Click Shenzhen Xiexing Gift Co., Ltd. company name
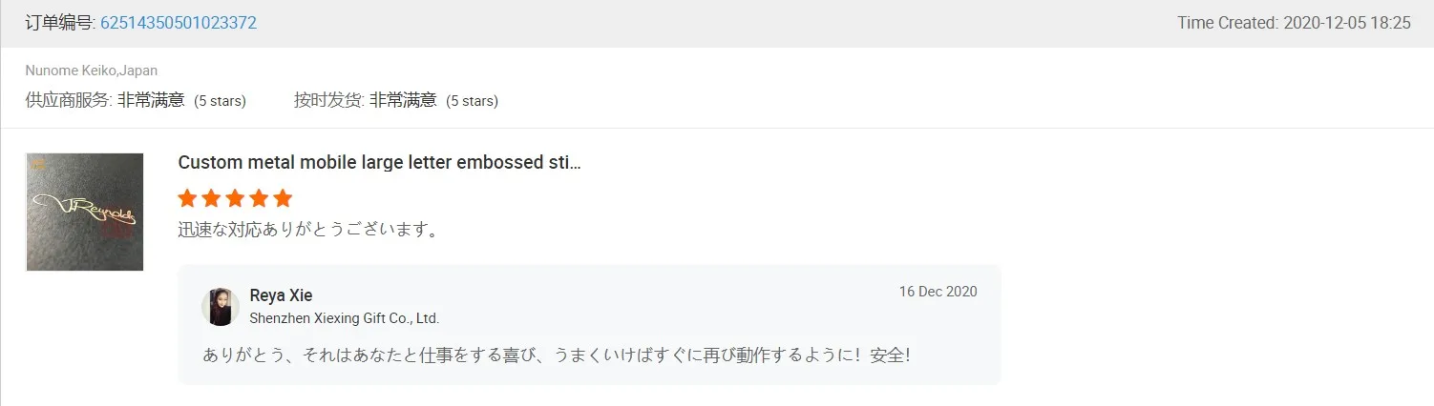The image size is (1434, 406). 344,318
